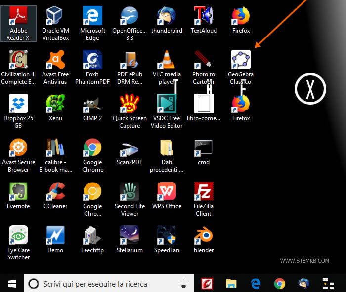The width and height of the screenshot is (346, 292).
Task: Click the Leechftp desktop icon
Action: (92, 239)
